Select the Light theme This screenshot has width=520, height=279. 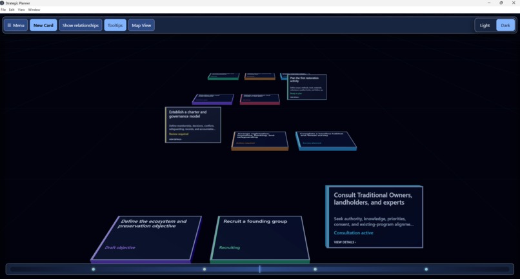[485, 25]
